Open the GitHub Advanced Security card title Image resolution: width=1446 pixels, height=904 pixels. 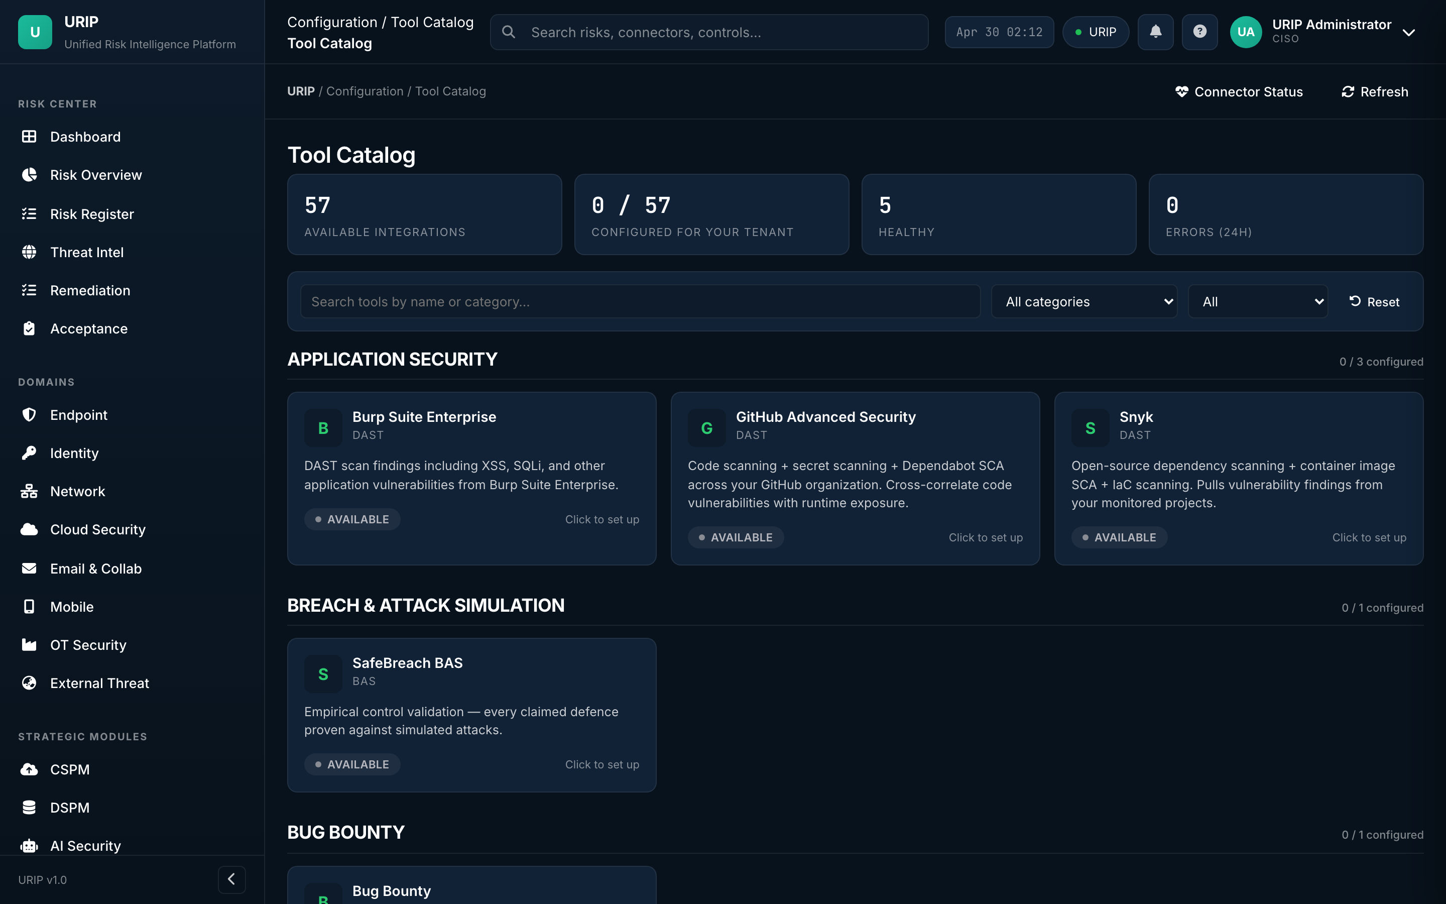tap(826, 416)
